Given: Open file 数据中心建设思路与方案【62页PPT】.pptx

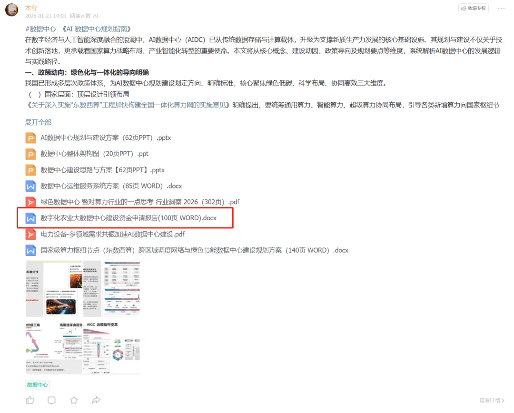Looking at the screenshot, I should point(102,170).
